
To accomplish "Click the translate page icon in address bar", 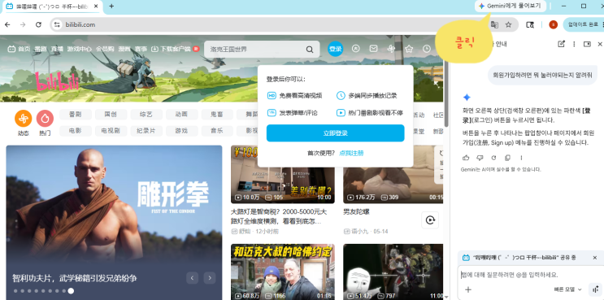I will tap(494, 24).
